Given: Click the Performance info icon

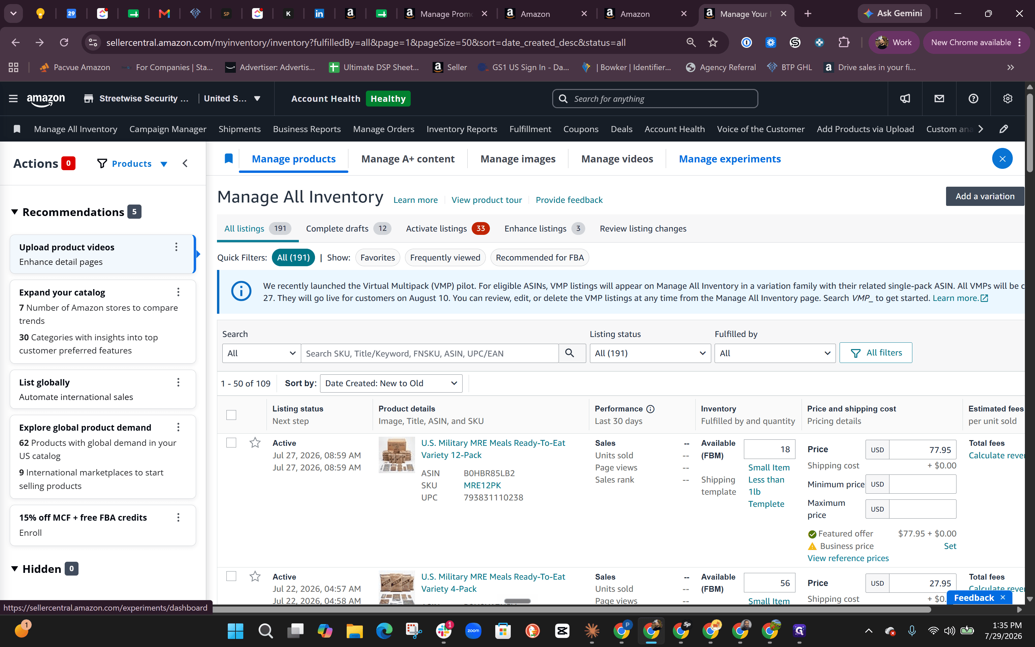Looking at the screenshot, I should (650, 409).
